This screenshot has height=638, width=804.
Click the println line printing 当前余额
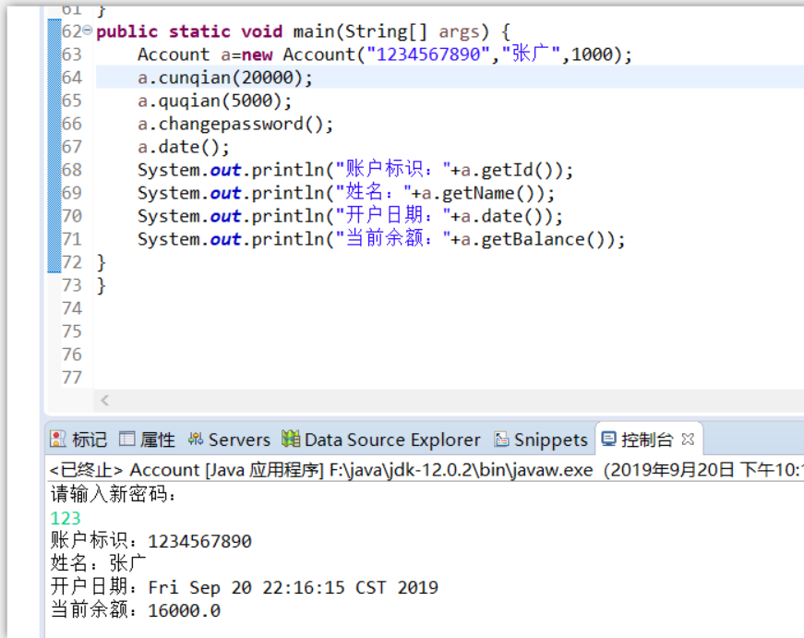[380, 239]
